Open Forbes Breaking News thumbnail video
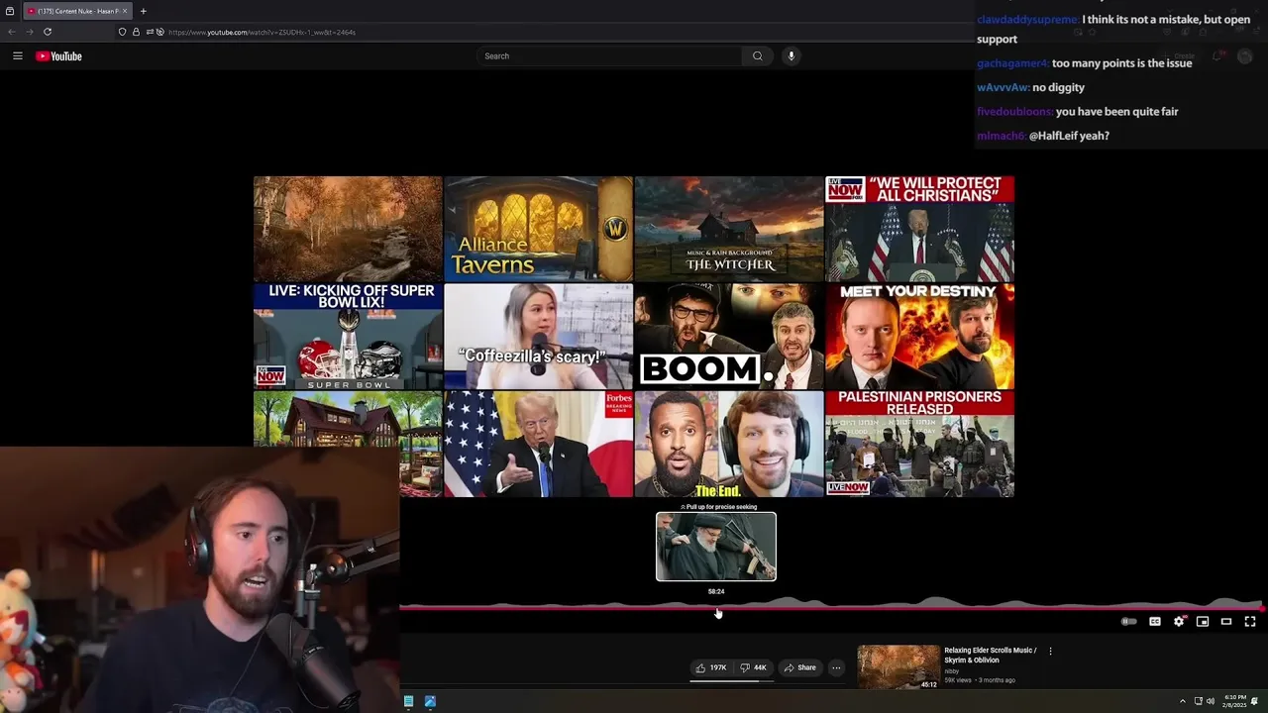This screenshot has width=1268, height=713. pyautogui.click(x=538, y=443)
